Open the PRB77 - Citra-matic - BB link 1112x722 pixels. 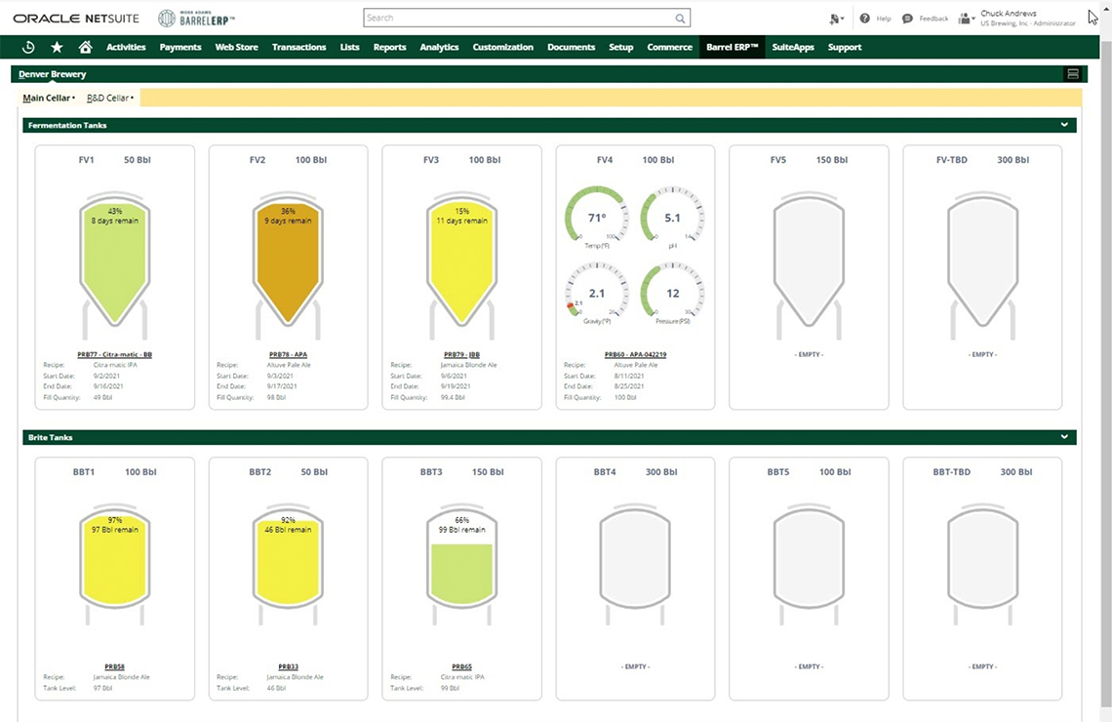pos(114,354)
